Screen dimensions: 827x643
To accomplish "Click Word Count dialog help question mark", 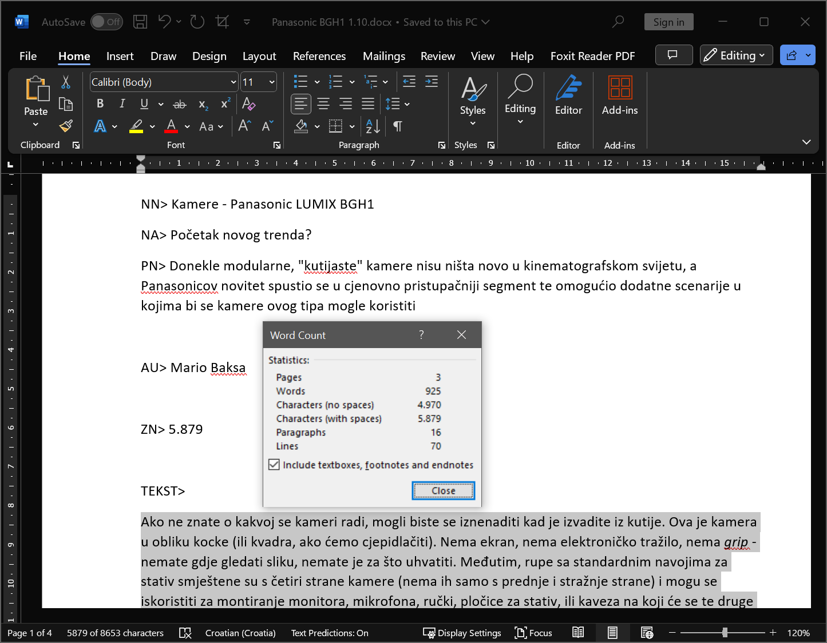I will click(x=422, y=334).
